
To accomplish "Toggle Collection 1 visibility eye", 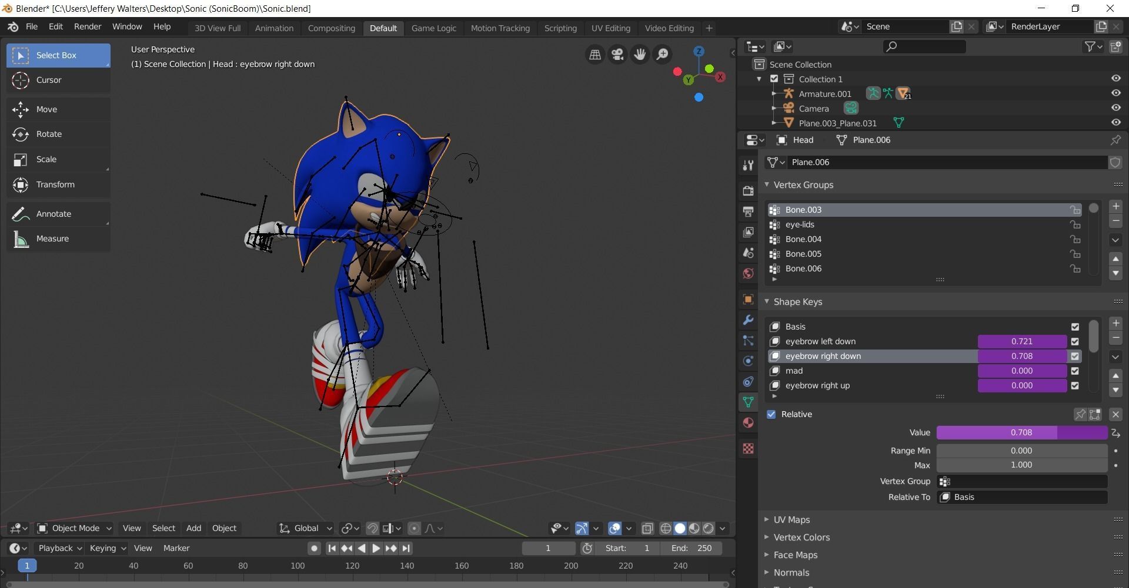I will click(x=1115, y=78).
